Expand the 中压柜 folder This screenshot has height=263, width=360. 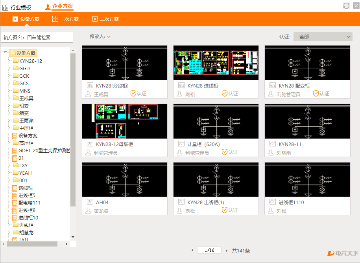coord(9,128)
